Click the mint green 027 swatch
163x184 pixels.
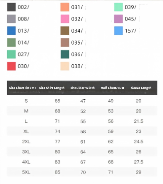[x=11, y=54]
